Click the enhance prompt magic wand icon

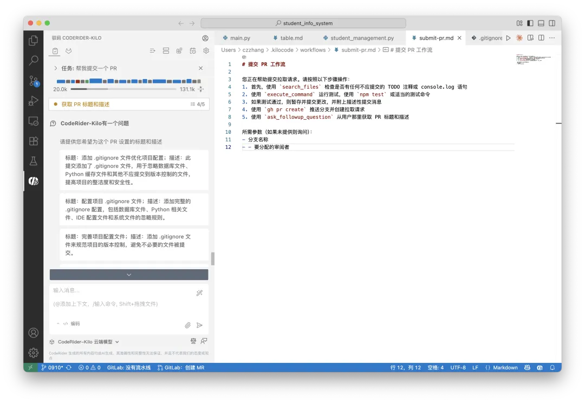coord(199,292)
